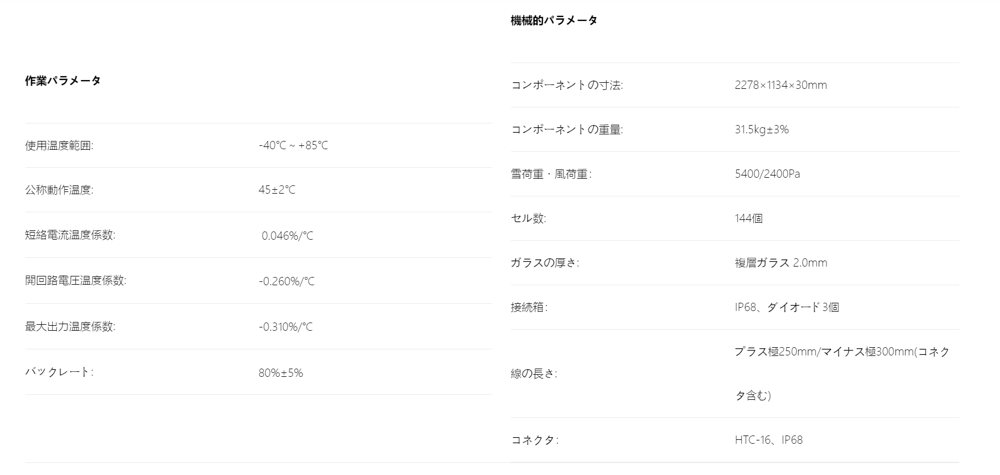Select the 5400/2400Pa load value

pos(767,174)
